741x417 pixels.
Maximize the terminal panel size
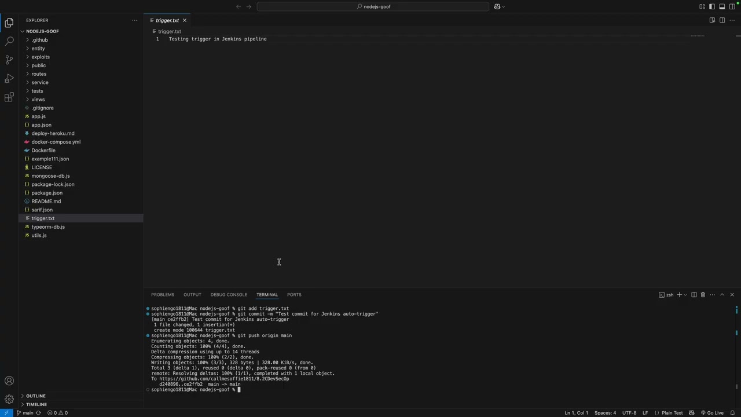pos(722,295)
